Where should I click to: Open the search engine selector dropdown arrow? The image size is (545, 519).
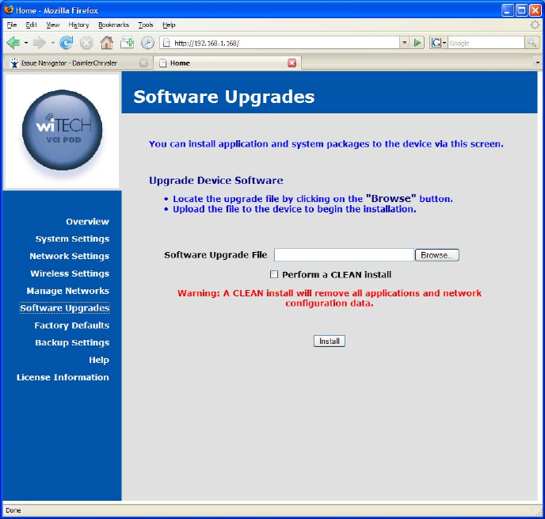(x=444, y=43)
